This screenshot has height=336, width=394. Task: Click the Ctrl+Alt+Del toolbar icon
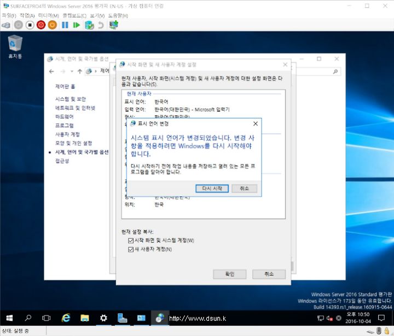tap(6, 25)
